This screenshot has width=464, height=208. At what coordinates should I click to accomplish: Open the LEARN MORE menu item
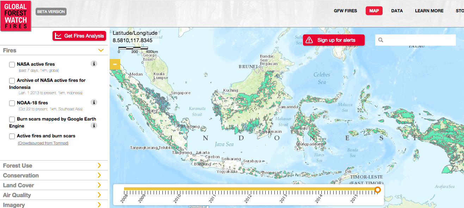[x=429, y=11]
